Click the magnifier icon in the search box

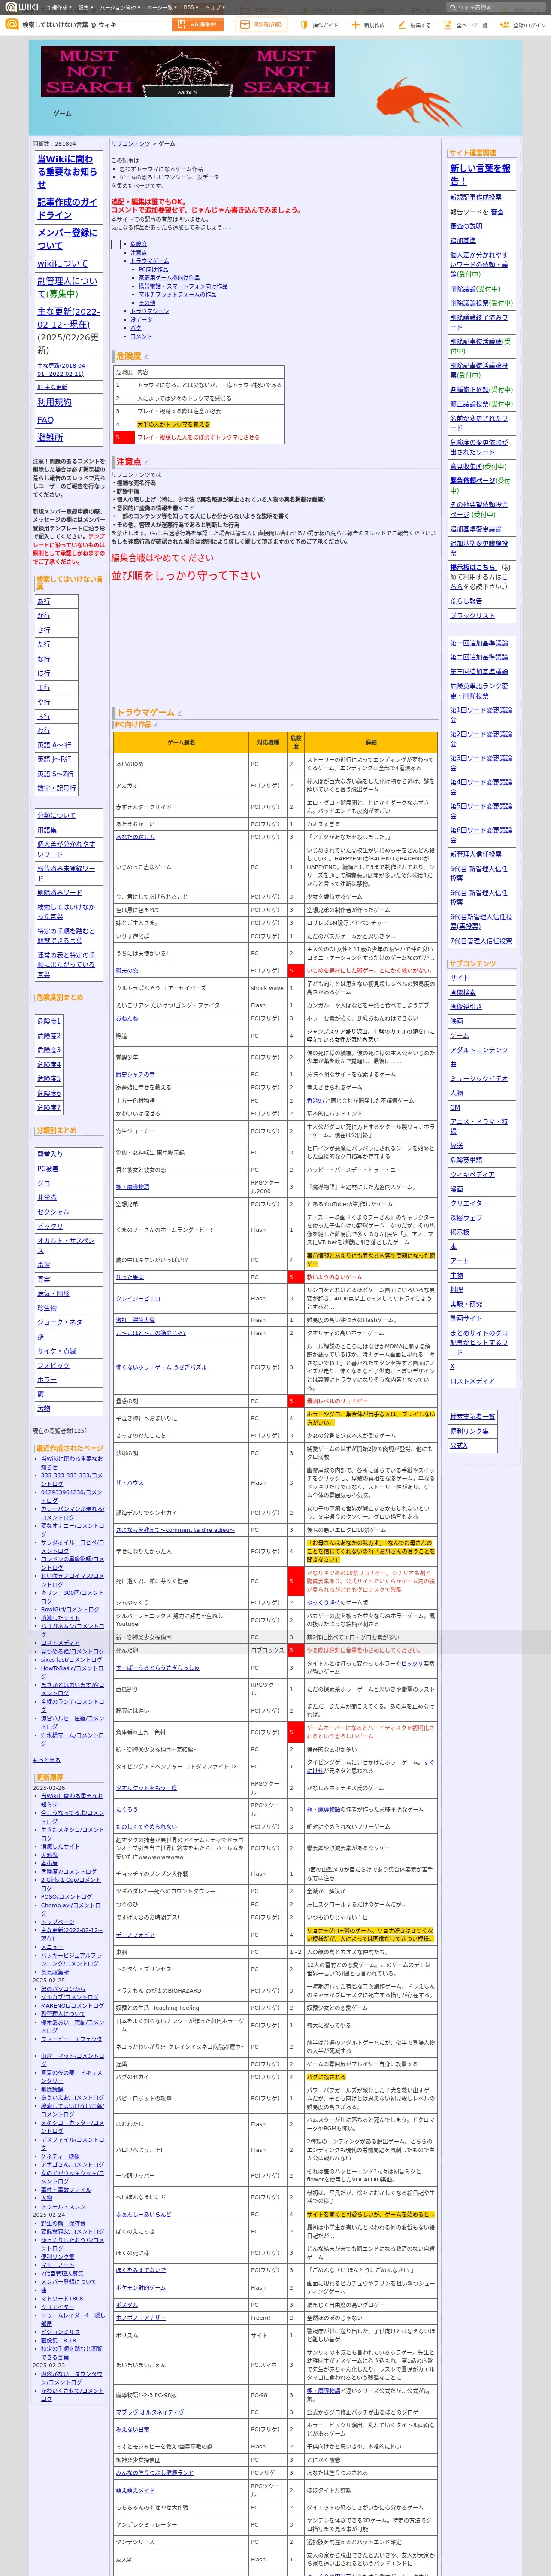tap(452, 7)
